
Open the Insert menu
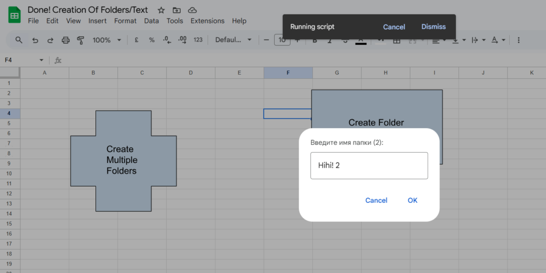pyautogui.click(x=98, y=21)
